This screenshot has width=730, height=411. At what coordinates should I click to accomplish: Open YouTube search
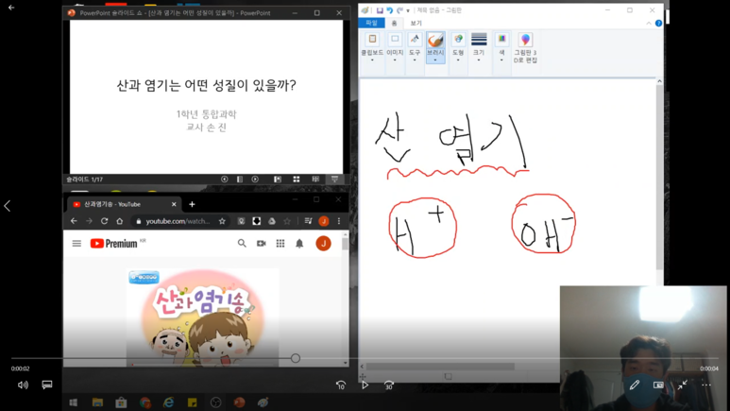point(242,243)
